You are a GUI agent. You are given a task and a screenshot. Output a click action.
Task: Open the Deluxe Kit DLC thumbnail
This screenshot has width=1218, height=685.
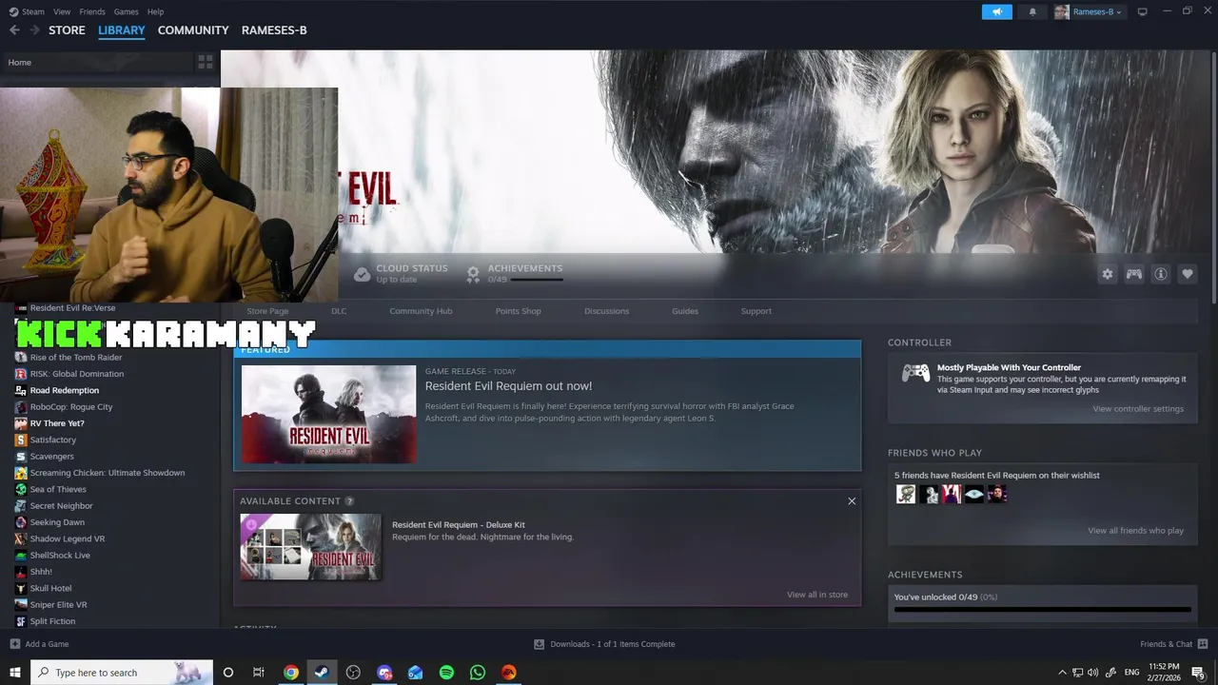click(x=310, y=547)
